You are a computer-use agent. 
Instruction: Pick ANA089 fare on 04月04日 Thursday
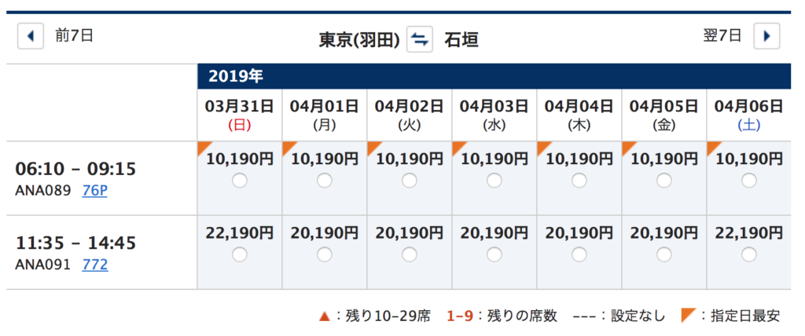tap(579, 181)
